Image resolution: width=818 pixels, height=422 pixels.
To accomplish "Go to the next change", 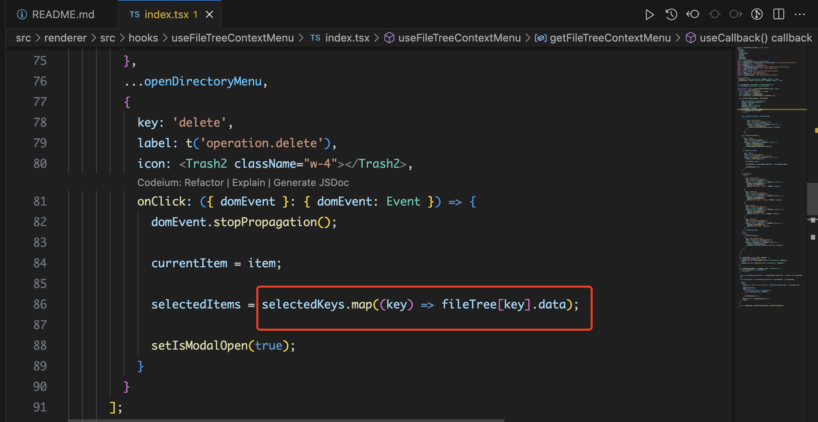I will pyautogui.click(x=735, y=14).
